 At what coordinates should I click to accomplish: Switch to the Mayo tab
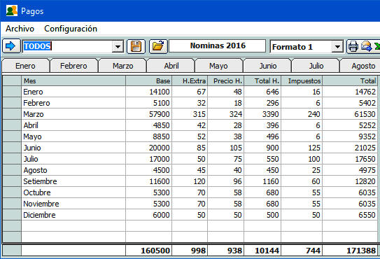point(218,66)
